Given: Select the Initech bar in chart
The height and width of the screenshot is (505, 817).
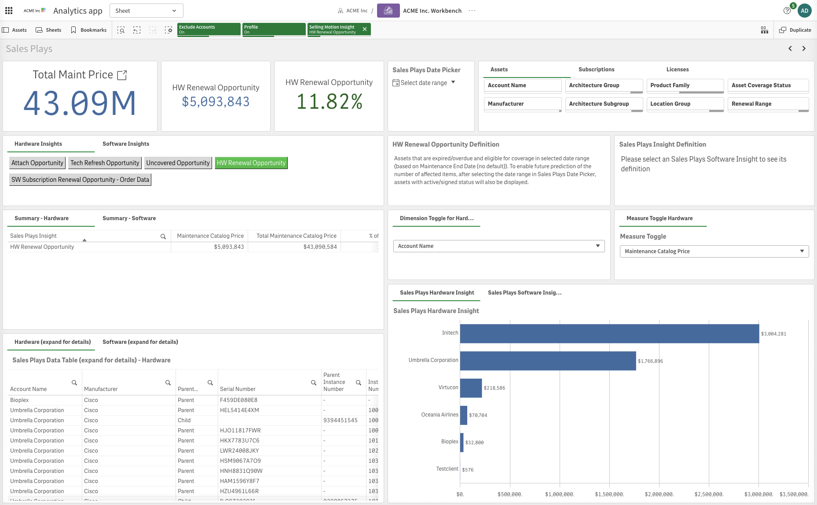Looking at the screenshot, I should (609, 334).
